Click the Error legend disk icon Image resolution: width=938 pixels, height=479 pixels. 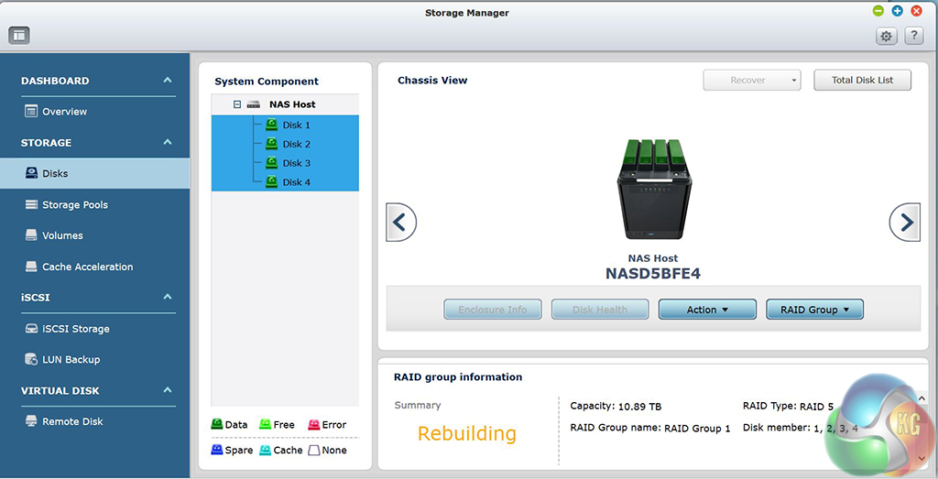click(313, 425)
